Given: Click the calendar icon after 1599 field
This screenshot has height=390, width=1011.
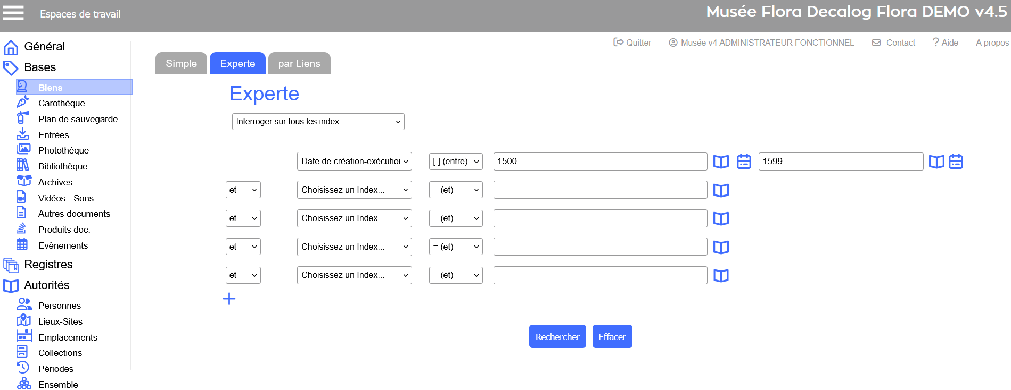Looking at the screenshot, I should click(x=956, y=162).
